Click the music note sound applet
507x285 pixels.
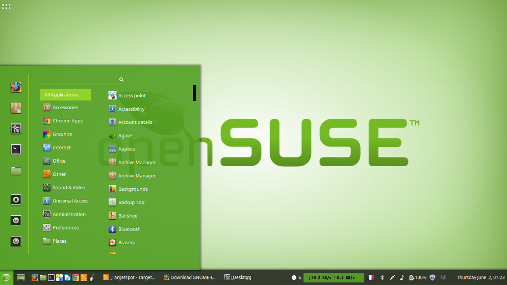pyautogui.click(x=402, y=277)
